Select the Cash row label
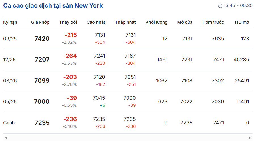 point(9,123)
